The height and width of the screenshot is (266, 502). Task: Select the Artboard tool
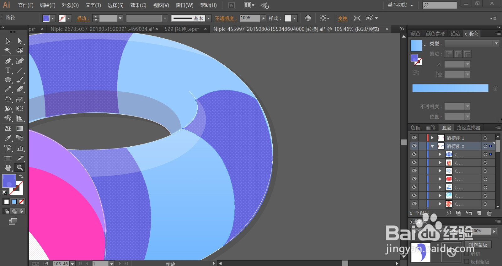[8, 158]
